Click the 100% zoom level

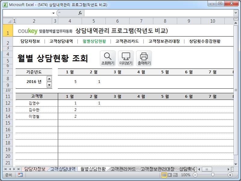coord(186,175)
